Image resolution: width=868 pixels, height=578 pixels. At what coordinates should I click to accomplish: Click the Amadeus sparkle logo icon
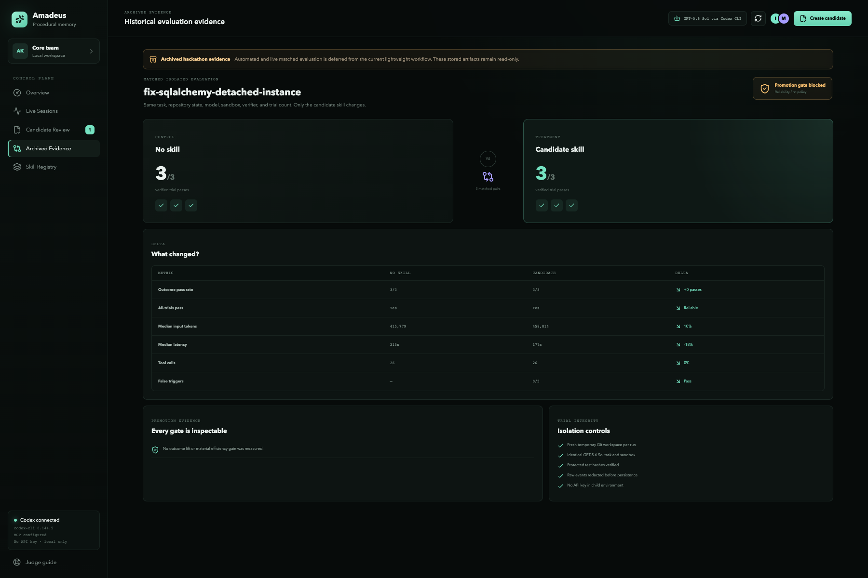pyautogui.click(x=19, y=19)
